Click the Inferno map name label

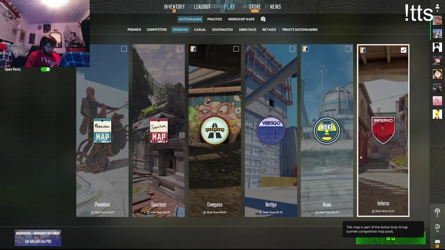tap(383, 203)
